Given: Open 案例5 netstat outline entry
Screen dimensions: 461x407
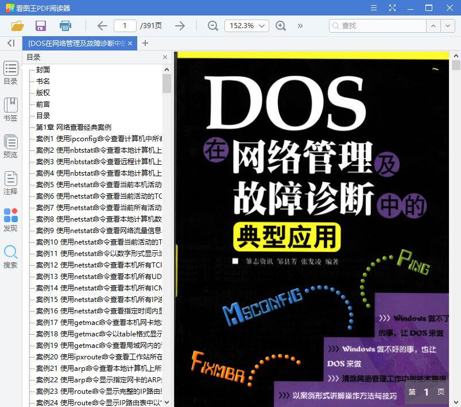Looking at the screenshot, I should point(99,185).
